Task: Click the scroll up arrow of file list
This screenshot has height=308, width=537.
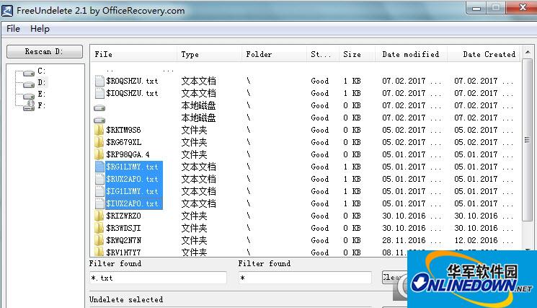Action: (x=528, y=53)
